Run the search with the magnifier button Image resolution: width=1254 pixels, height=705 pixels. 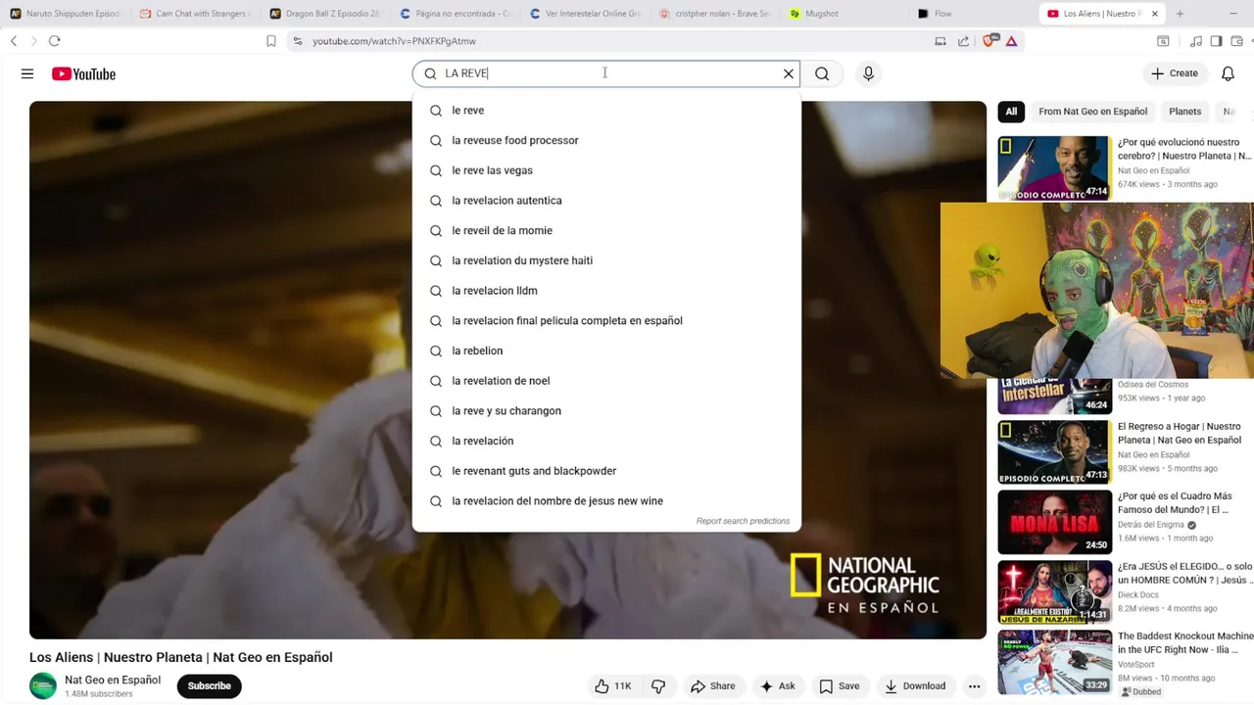click(x=822, y=73)
